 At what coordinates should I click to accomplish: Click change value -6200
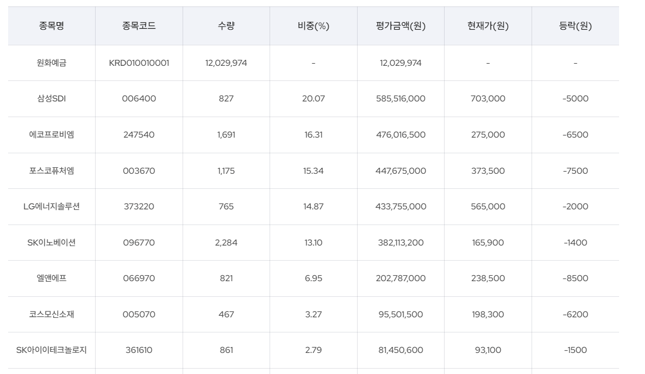pos(575,315)
